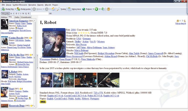Click the Dodaj osobę icon

[x=18, y=9]
